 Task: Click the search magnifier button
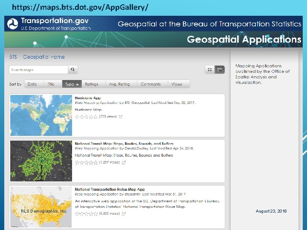pos(72,69)
